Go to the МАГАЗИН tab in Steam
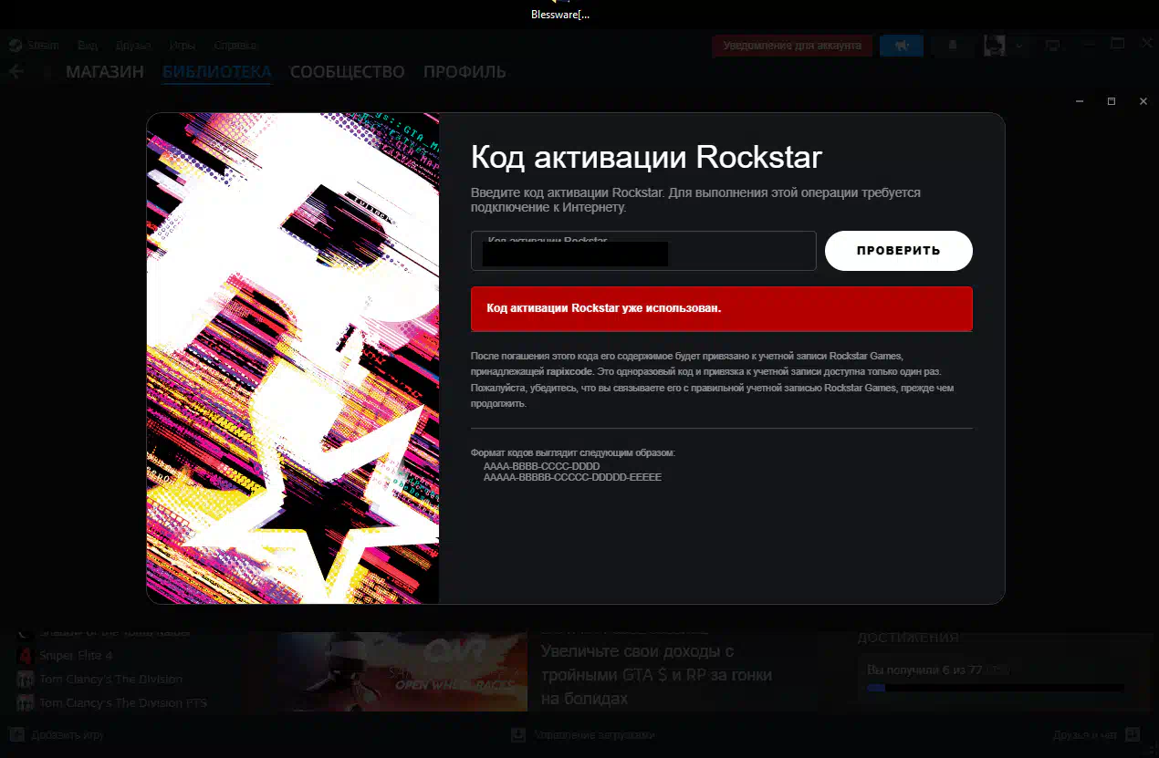Screen dimensions: 1159x758 coord(105,72)
